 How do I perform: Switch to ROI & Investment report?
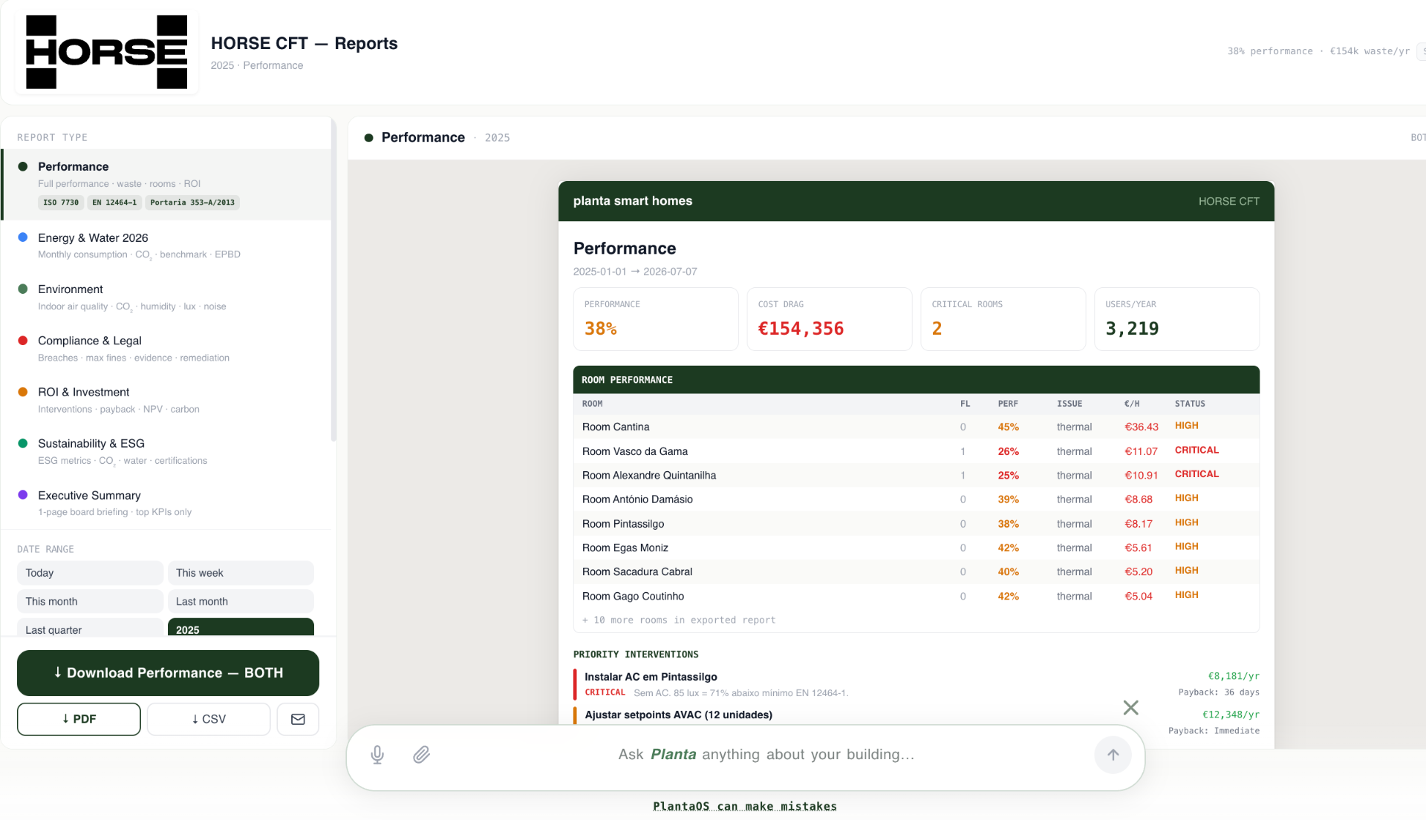point(166,400)
